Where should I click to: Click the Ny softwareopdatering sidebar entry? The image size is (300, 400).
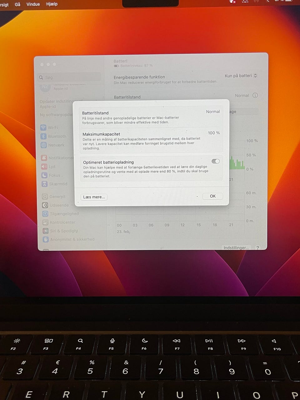tap(56, 115)
